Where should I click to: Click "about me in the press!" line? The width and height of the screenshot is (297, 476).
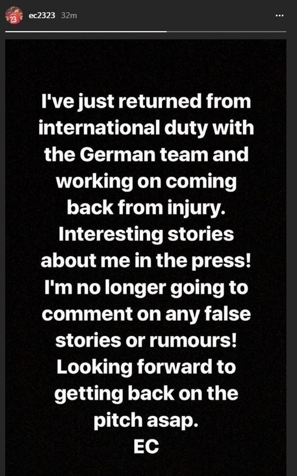(146, 261)
